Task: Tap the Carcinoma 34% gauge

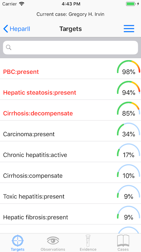Action: coord(129,130)
